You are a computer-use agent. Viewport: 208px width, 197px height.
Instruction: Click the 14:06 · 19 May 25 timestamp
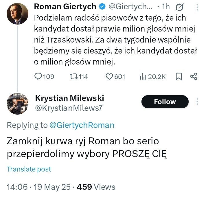[x=38, y=187]
